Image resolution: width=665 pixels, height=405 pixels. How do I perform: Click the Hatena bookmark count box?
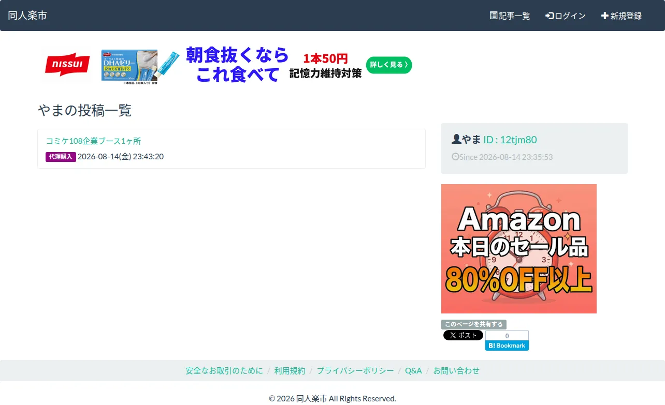507,336
